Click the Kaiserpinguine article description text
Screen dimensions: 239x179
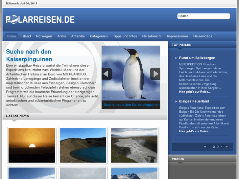[52, 85]
